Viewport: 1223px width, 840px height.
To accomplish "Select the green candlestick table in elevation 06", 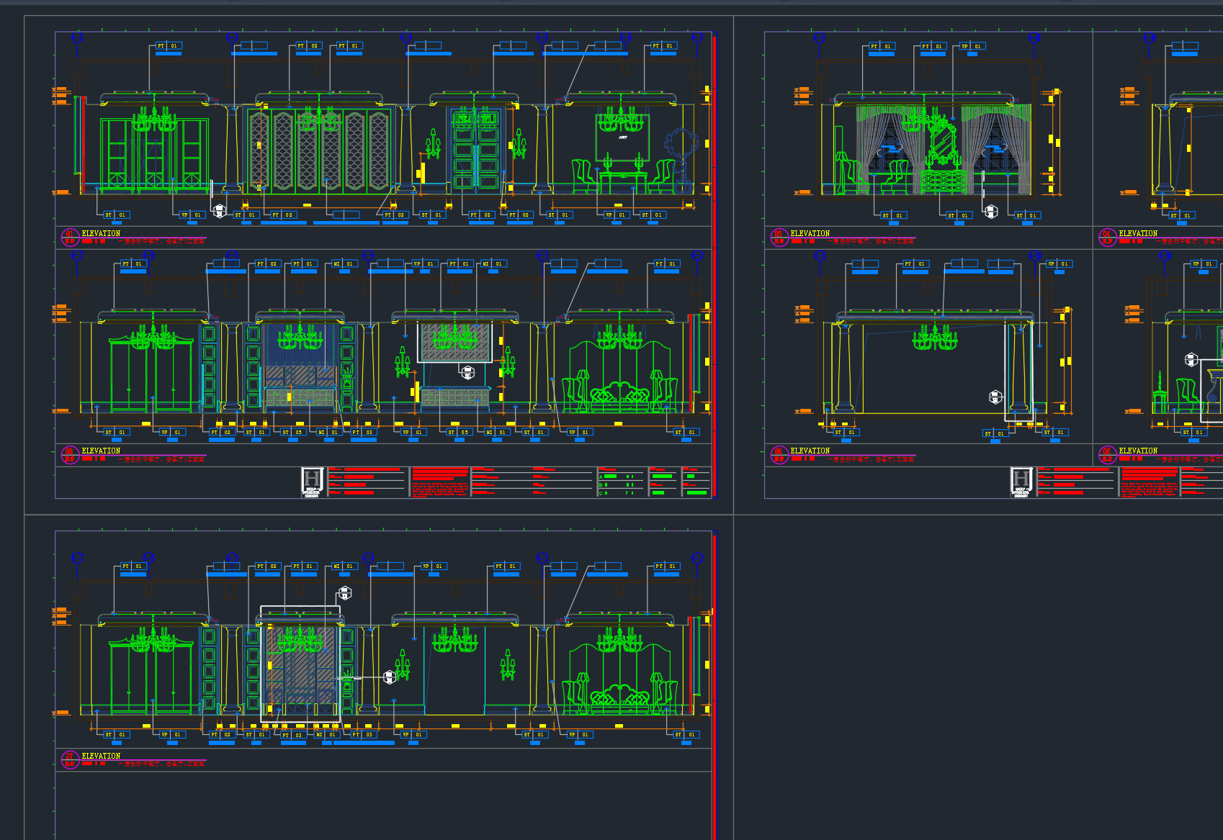I will 1159,393.
